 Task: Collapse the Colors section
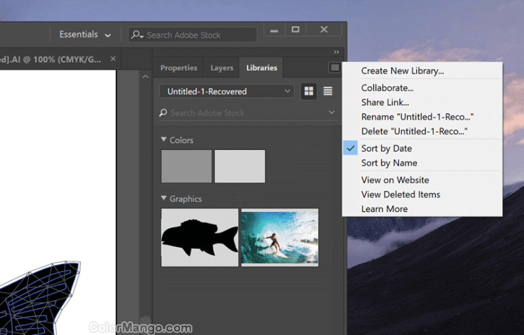pos(164,140)
